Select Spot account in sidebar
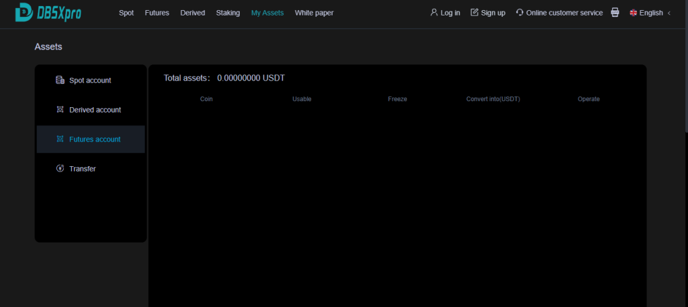The width and height of the screenshot is (688, 307). [x=91, y=80]
